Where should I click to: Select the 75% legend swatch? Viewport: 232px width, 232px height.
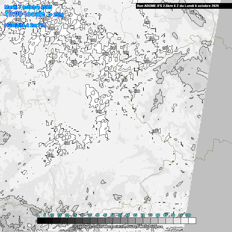click(x=154, y=221)
